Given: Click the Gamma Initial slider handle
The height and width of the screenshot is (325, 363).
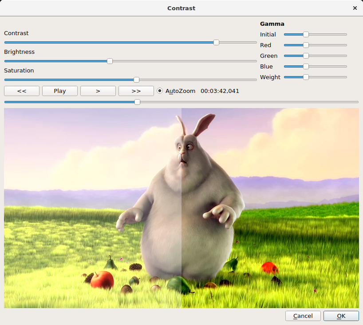Looking at the screenshot, I should coord(306,34).
